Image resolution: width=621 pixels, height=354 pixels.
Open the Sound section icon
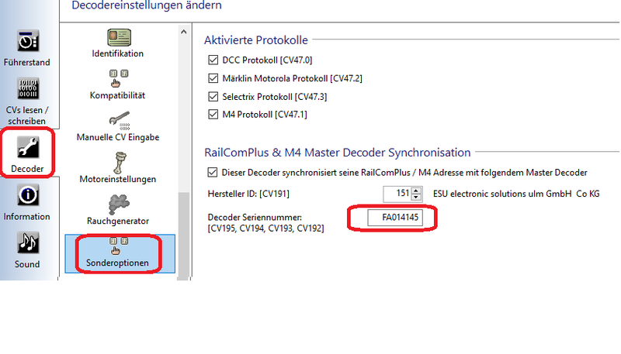(x=26, y=243)
